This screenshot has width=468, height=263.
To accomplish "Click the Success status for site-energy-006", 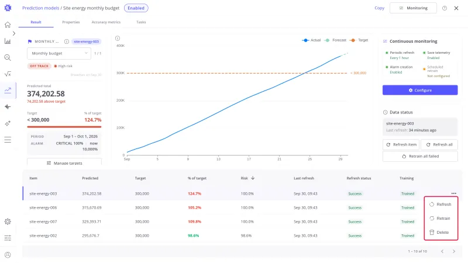I will pyautogui.click(x=355, y=207).
